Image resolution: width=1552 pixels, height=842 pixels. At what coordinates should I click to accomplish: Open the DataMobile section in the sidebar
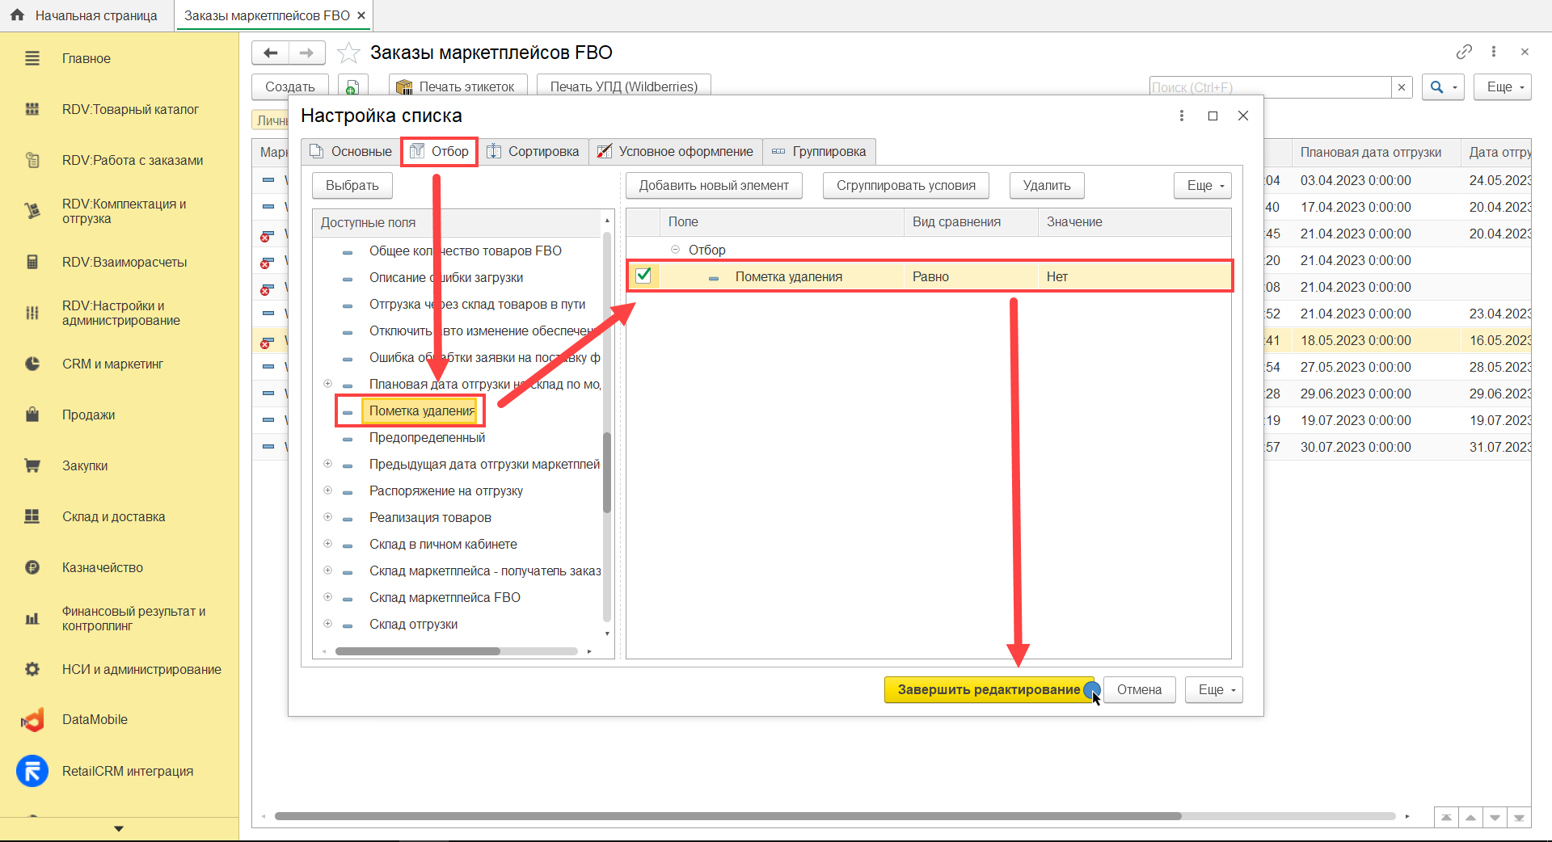point(95,719)
